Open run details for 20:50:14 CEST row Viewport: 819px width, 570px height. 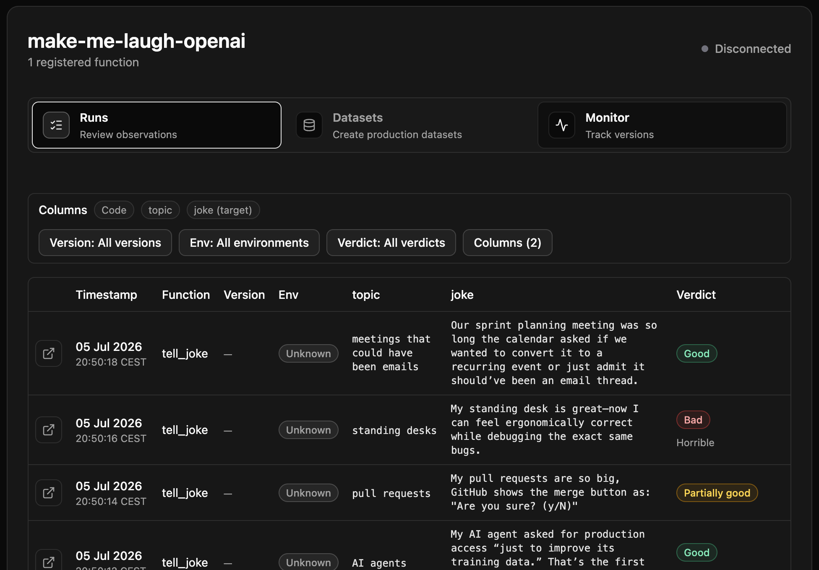tap(49, 493)
